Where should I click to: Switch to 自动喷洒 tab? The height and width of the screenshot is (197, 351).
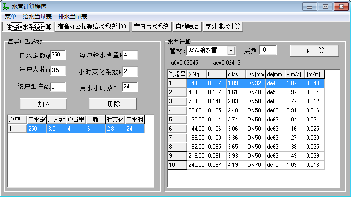187,26
